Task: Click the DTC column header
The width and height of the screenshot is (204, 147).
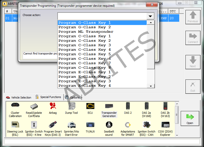Action: point(173,11)
